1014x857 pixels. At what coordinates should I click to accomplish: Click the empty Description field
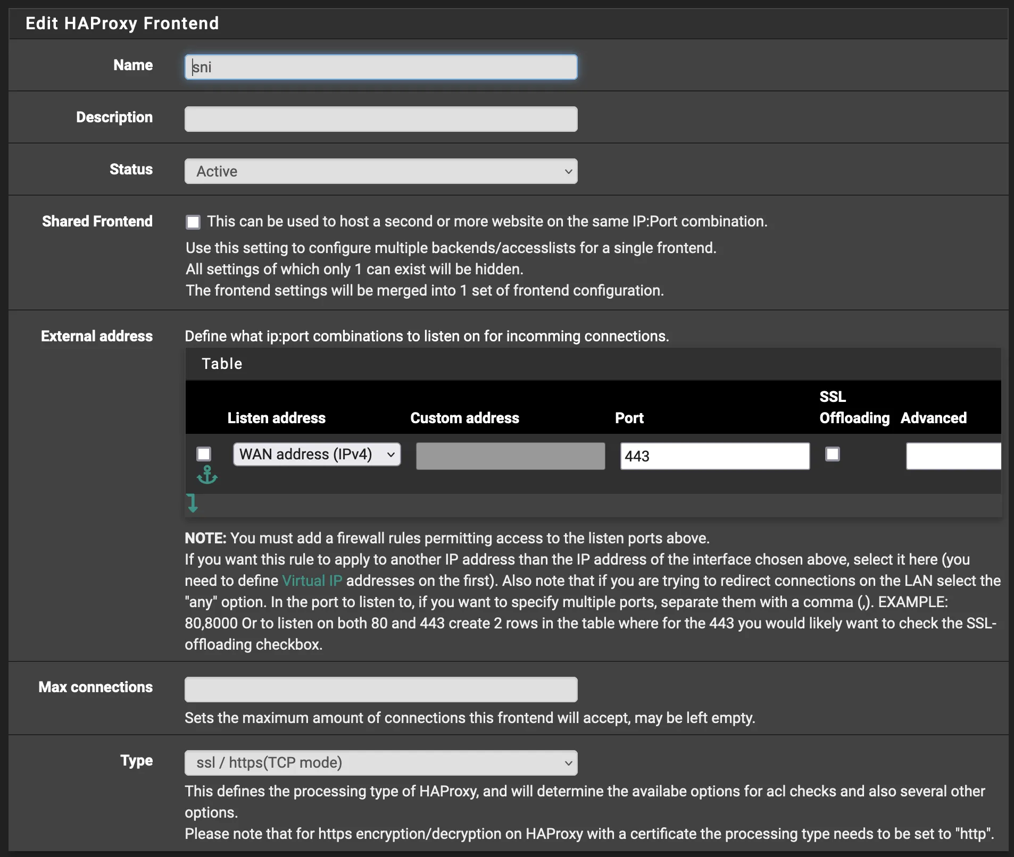coord(380,119)
